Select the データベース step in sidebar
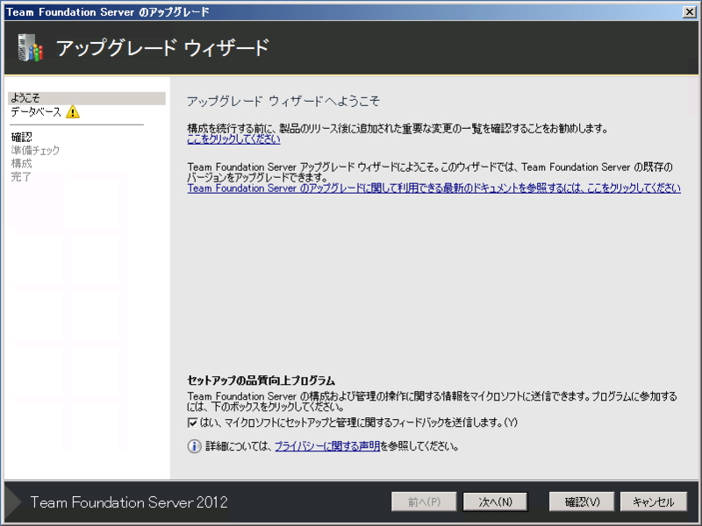The image size is (702, 526). 36,112
